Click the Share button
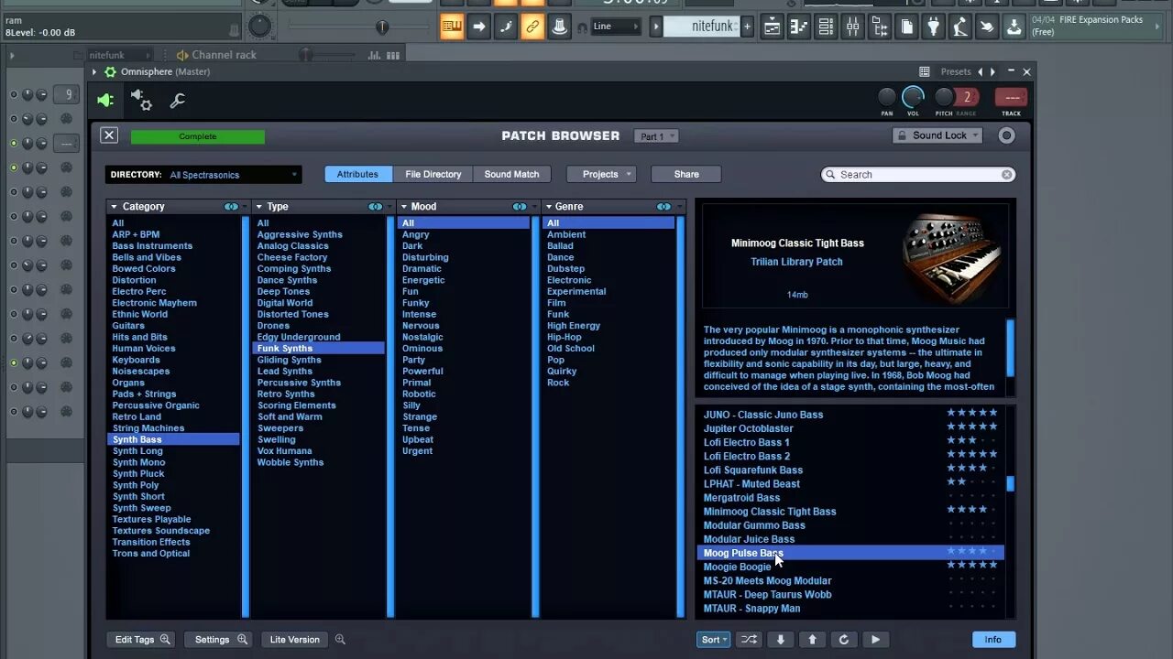 pyautogui.click(x=686, y=174)
